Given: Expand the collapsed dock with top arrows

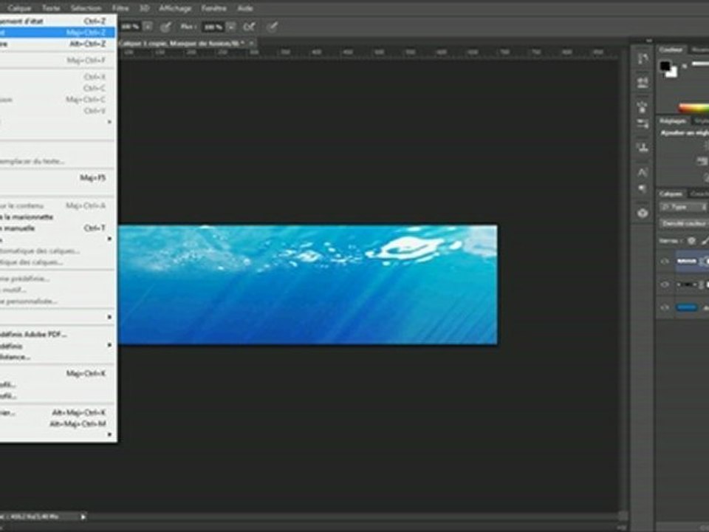Looking at the screenshot, I should (x=649, y=41).
